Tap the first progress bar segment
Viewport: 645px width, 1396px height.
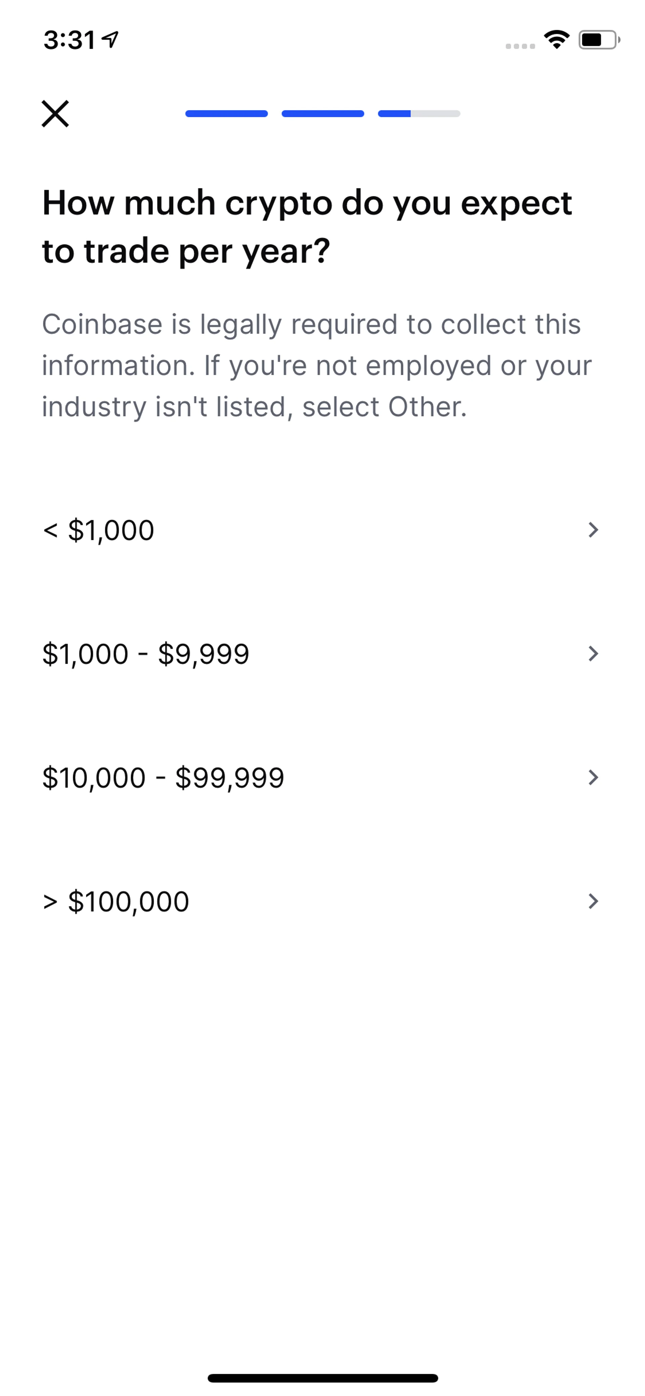click(226, 114)
